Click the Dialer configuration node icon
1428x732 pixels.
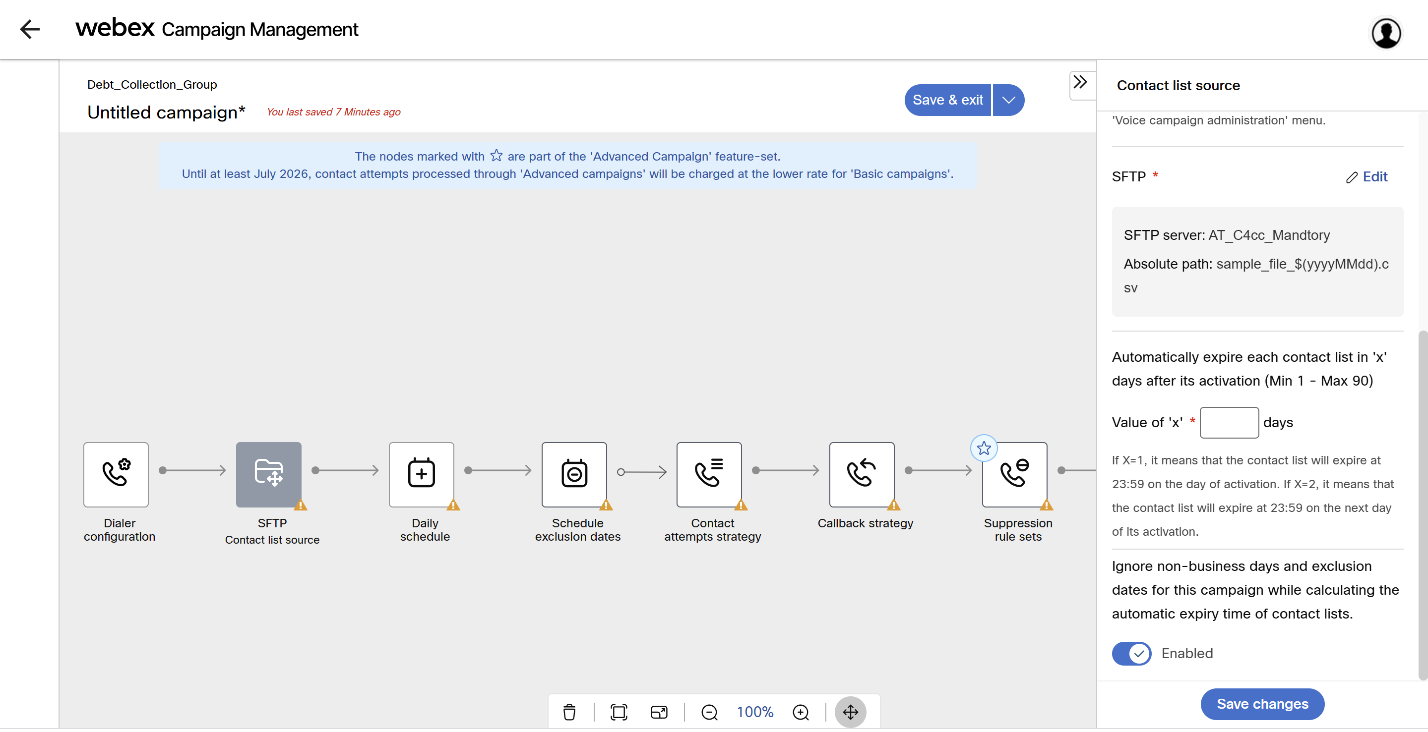click(116, 474)
